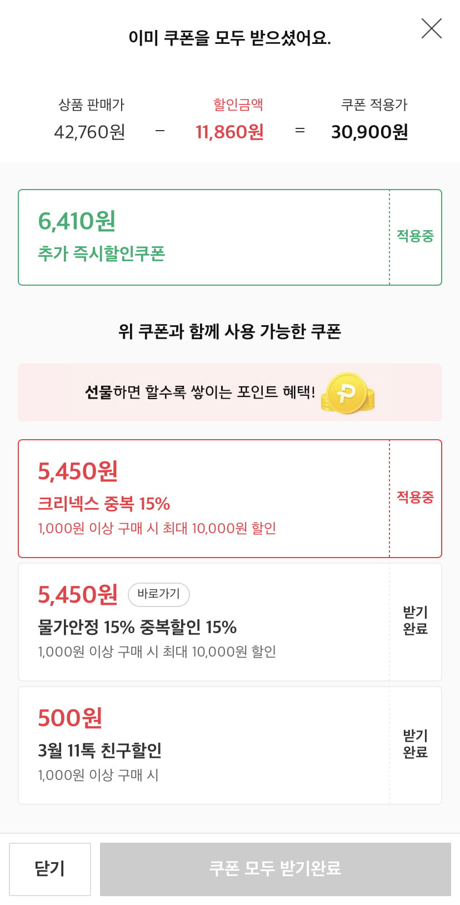Image resolution: width=460 pixels, height=905 pixels.
Task: Open the 선물하면 할수록 쌓이는 포인트 혜택 banner
Action: 230,392
